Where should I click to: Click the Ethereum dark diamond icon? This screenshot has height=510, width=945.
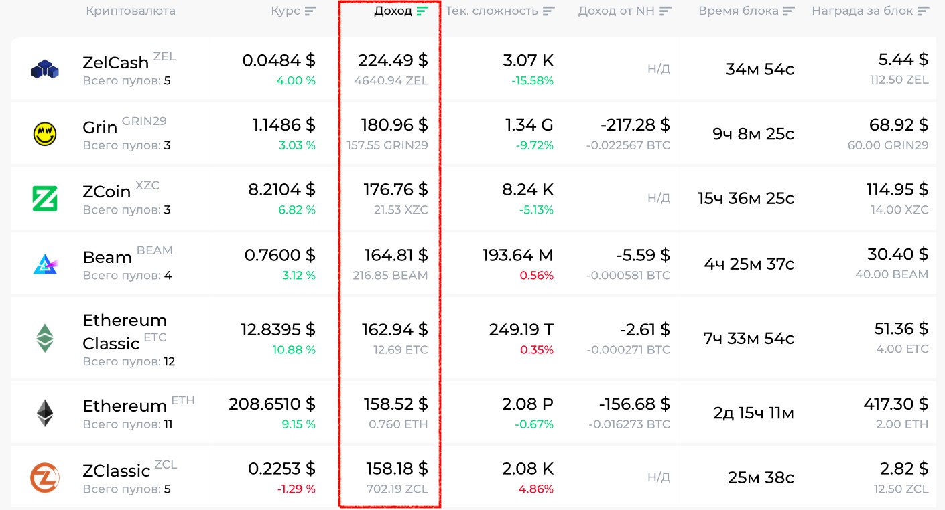click(x=45, y=413)
